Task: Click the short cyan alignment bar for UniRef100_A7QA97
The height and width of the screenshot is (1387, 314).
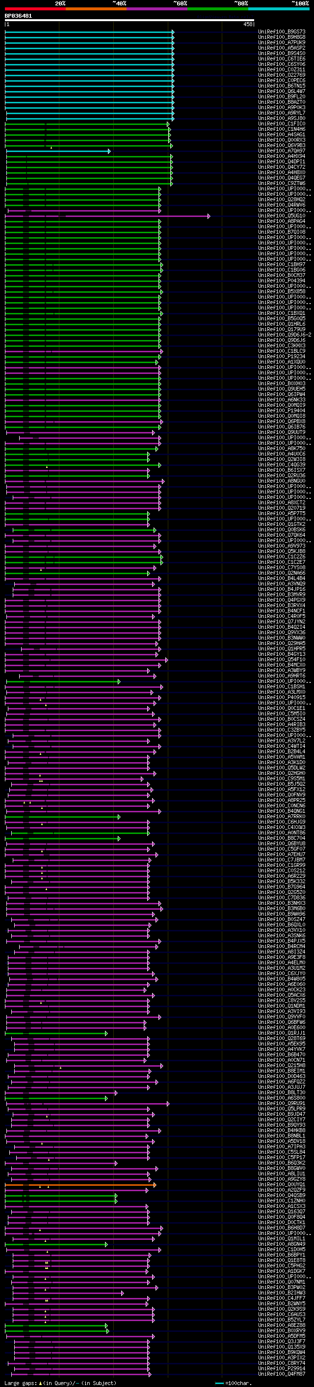Action: coord(58,151)
